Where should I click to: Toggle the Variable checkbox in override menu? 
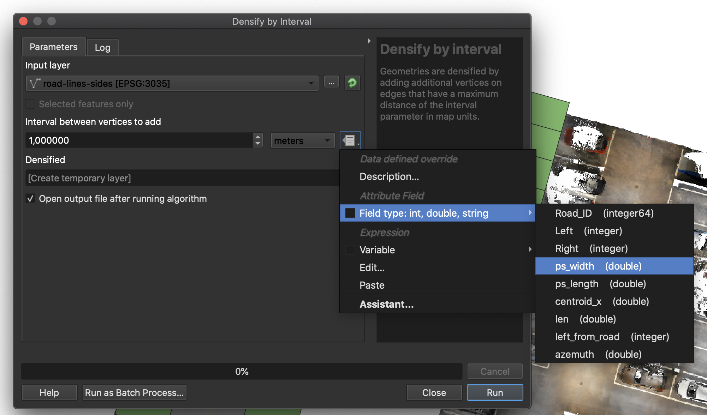pyautogui.click(x=350, y=249)
